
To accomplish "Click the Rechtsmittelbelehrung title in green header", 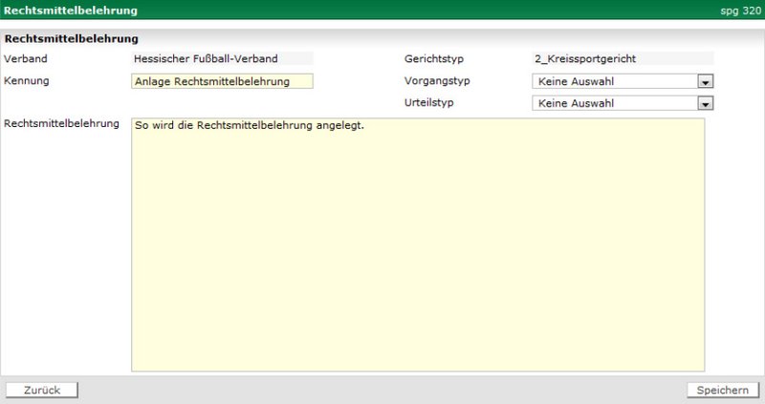I will coord(70,11).
